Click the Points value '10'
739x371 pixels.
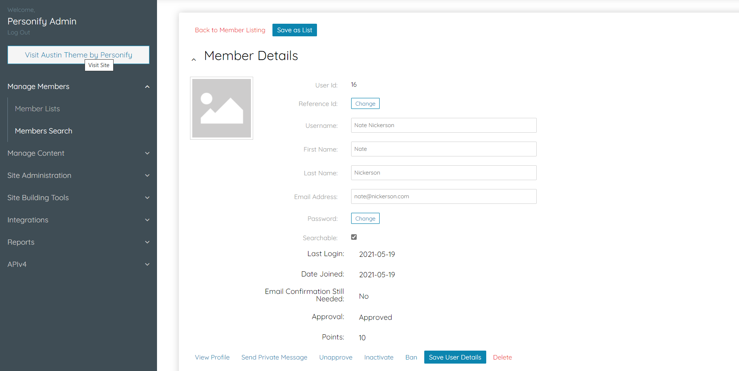click(x=362, y=338)
